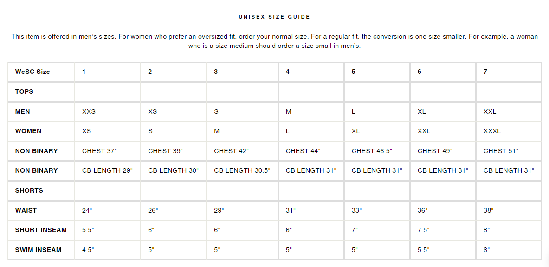Click the TOPS row label
The image size is (549, 267).
pos(24,92)
